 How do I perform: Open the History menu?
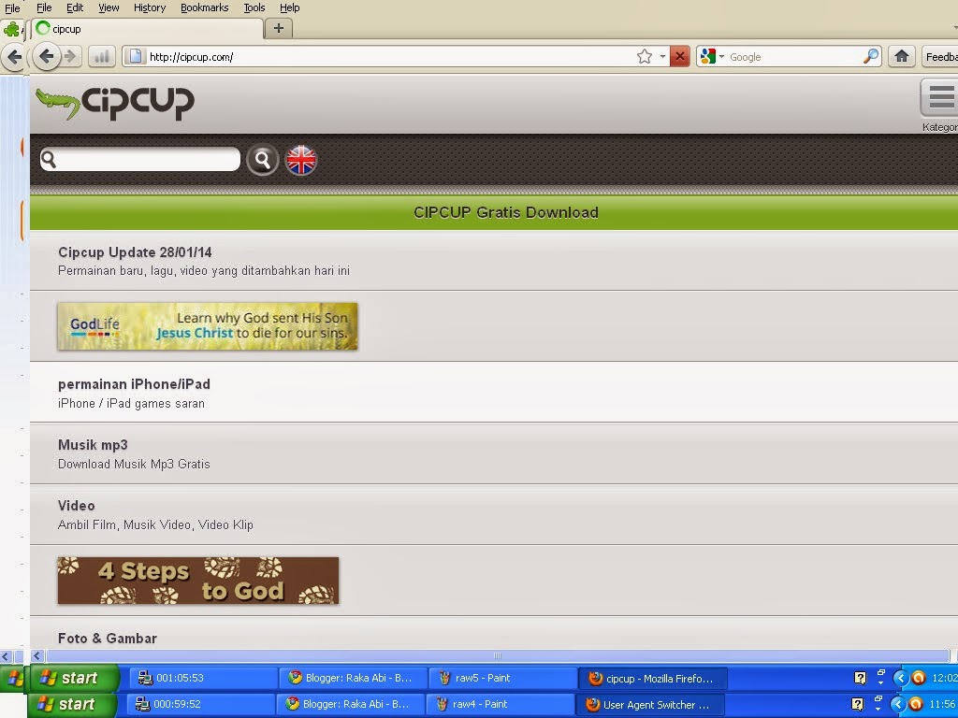pyautogui.click(x=150, y=7)
